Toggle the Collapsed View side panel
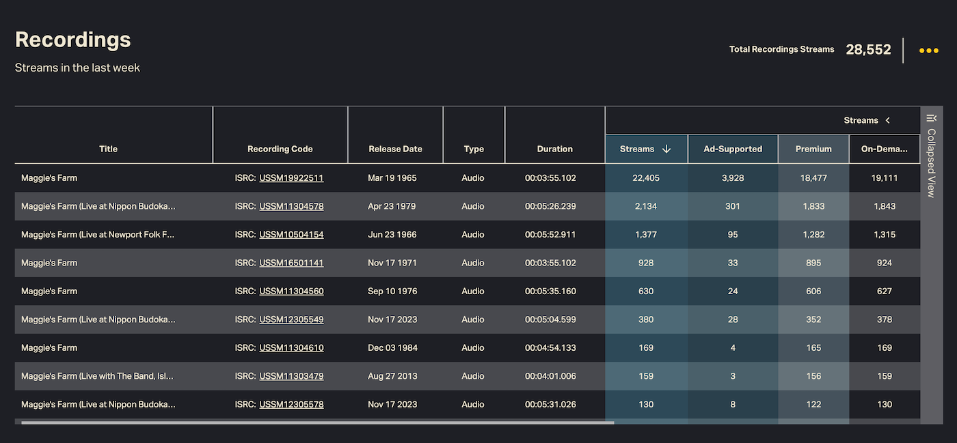The width and height of the screenshot is (957, 443). (931, 164)
